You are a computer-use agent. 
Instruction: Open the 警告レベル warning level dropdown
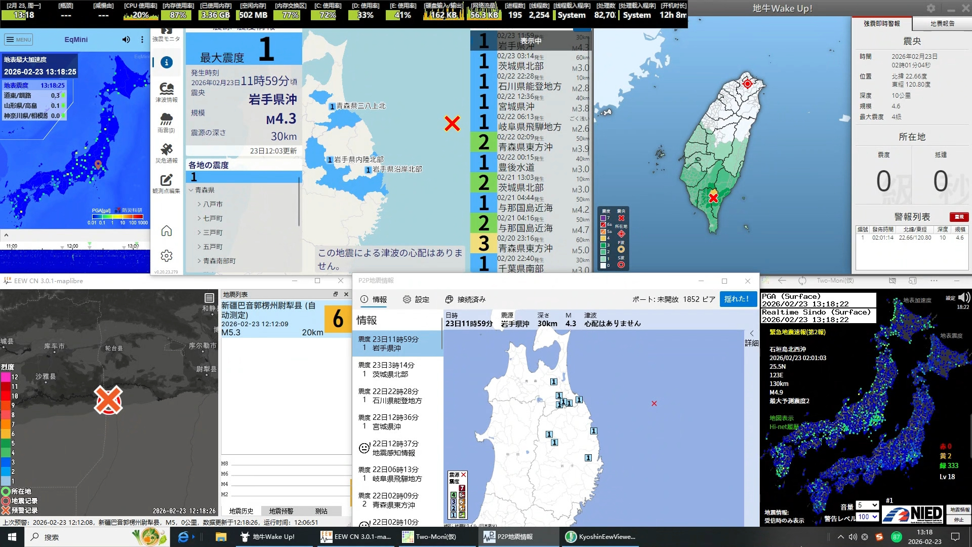(x=867, y=517)
